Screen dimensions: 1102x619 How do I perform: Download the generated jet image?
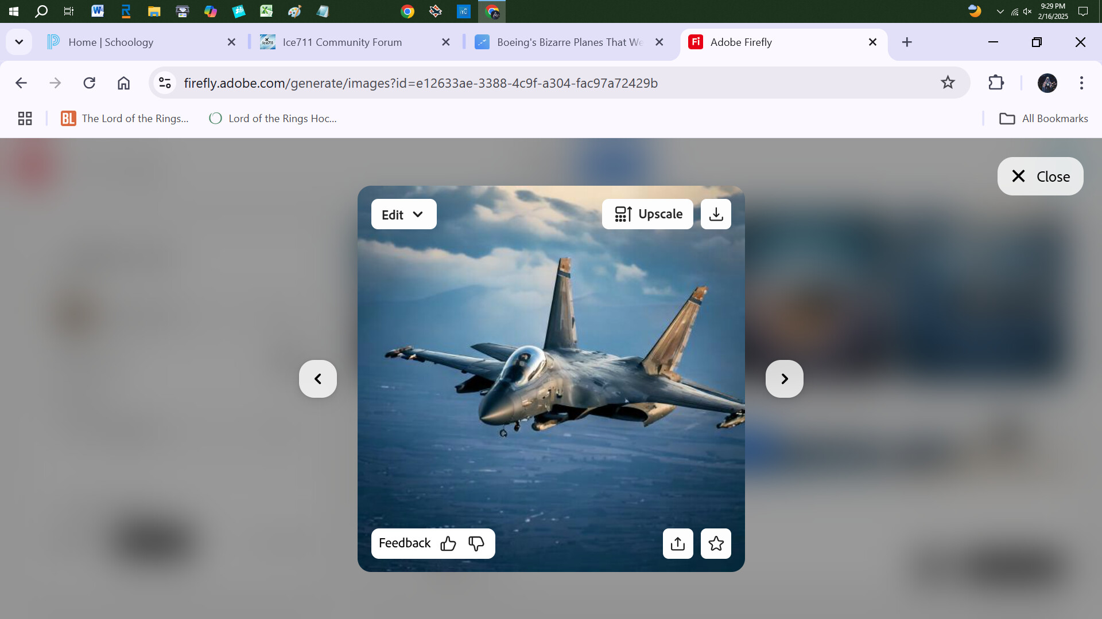(x=716, y=214)
